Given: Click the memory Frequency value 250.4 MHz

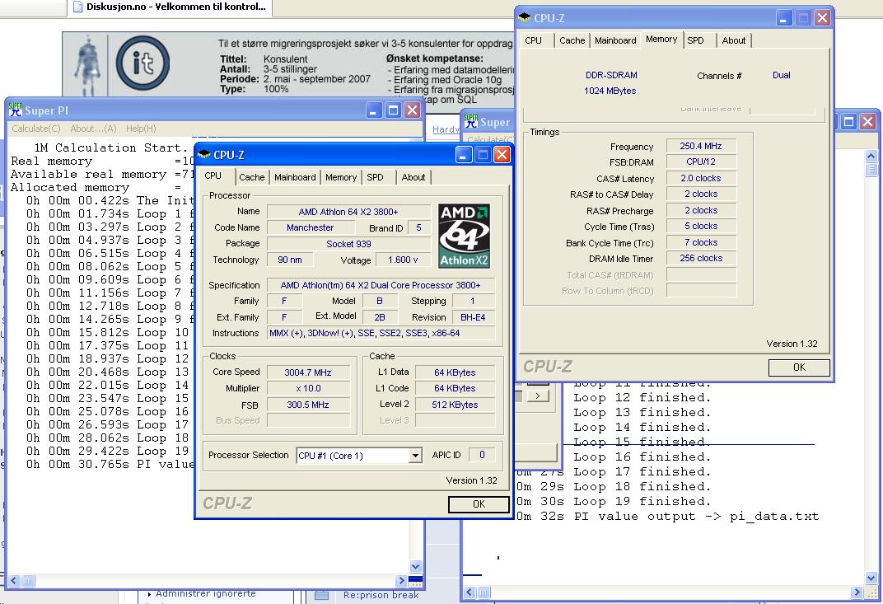Looking at the screenshot, I should click(701, 146).
